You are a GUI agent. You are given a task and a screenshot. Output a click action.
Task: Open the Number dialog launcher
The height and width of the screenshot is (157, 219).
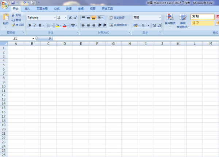[160, 32]
